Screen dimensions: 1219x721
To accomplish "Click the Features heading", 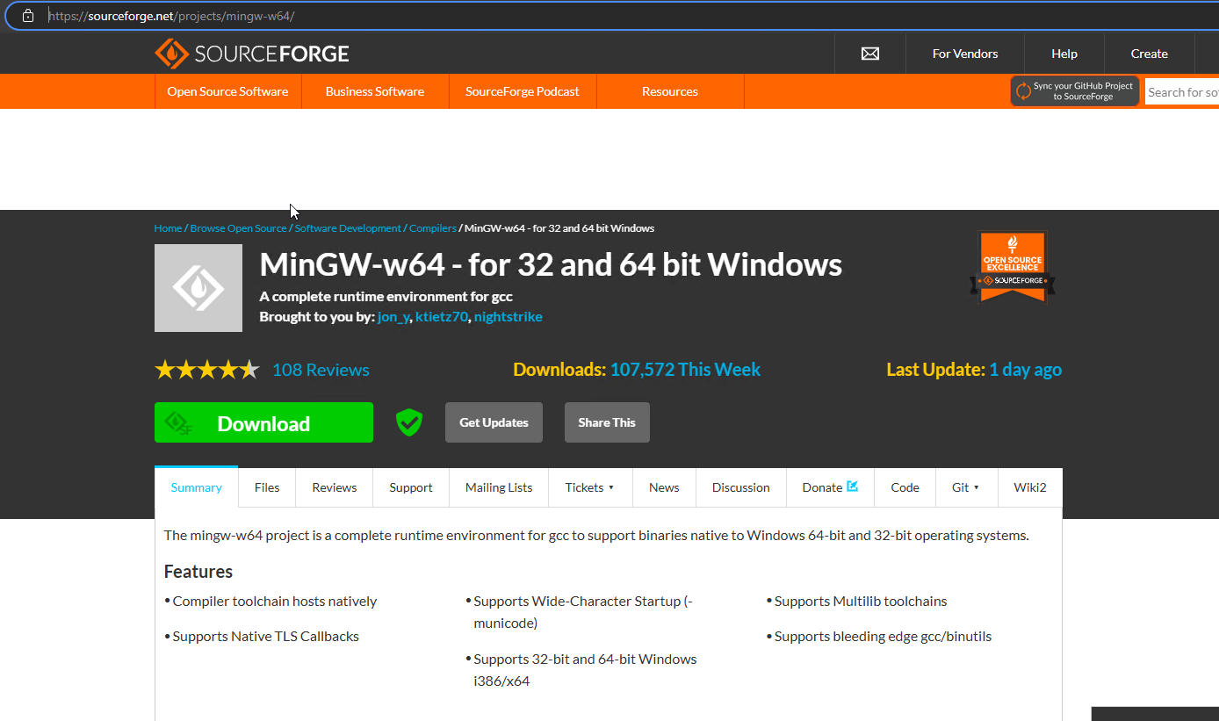I will tap(198, 572).
